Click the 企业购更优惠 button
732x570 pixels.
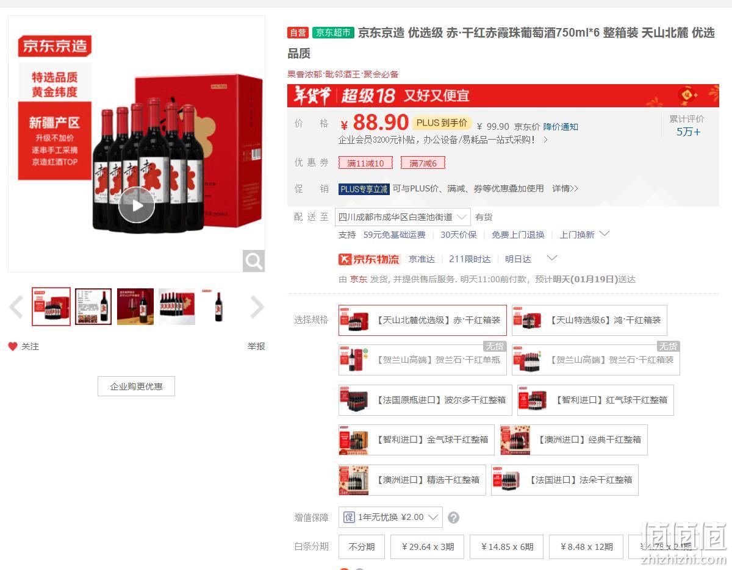coord(136,387)
